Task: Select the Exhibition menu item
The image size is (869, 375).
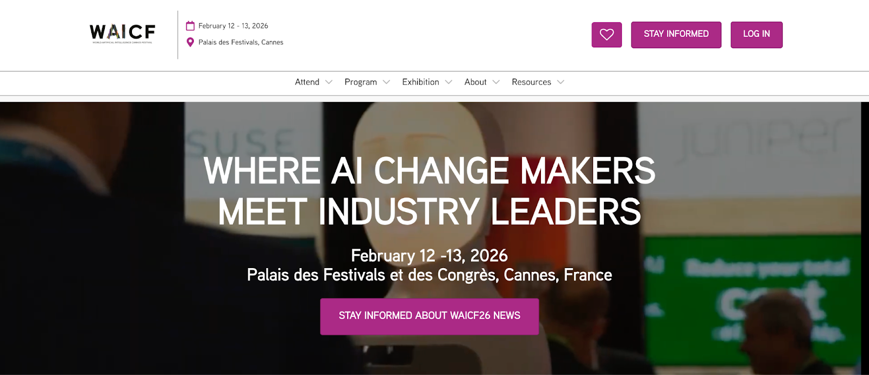Action: point(421,82)
